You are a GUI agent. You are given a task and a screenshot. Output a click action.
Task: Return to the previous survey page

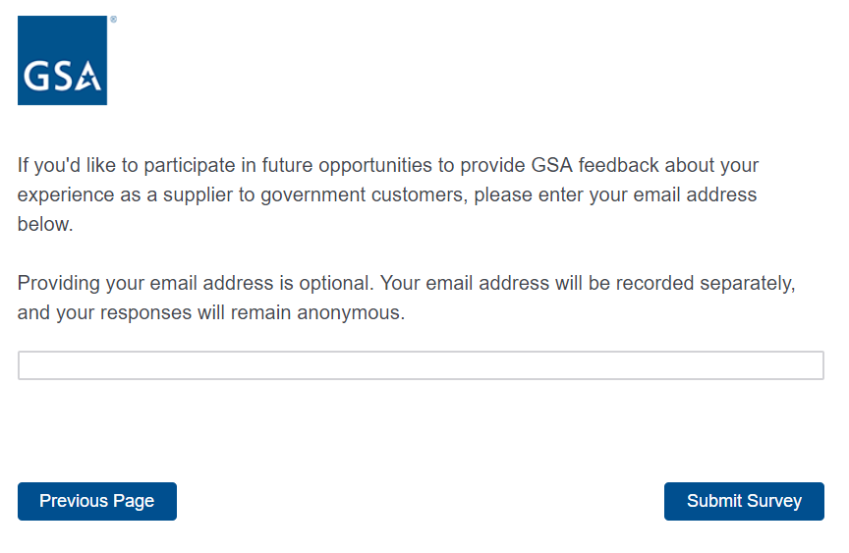[x=97, y=501]
